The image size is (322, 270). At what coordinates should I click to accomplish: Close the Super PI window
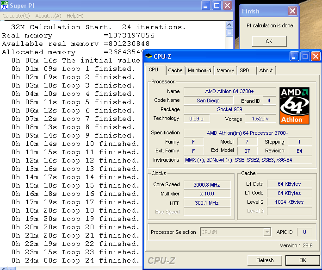coord(228,6)
